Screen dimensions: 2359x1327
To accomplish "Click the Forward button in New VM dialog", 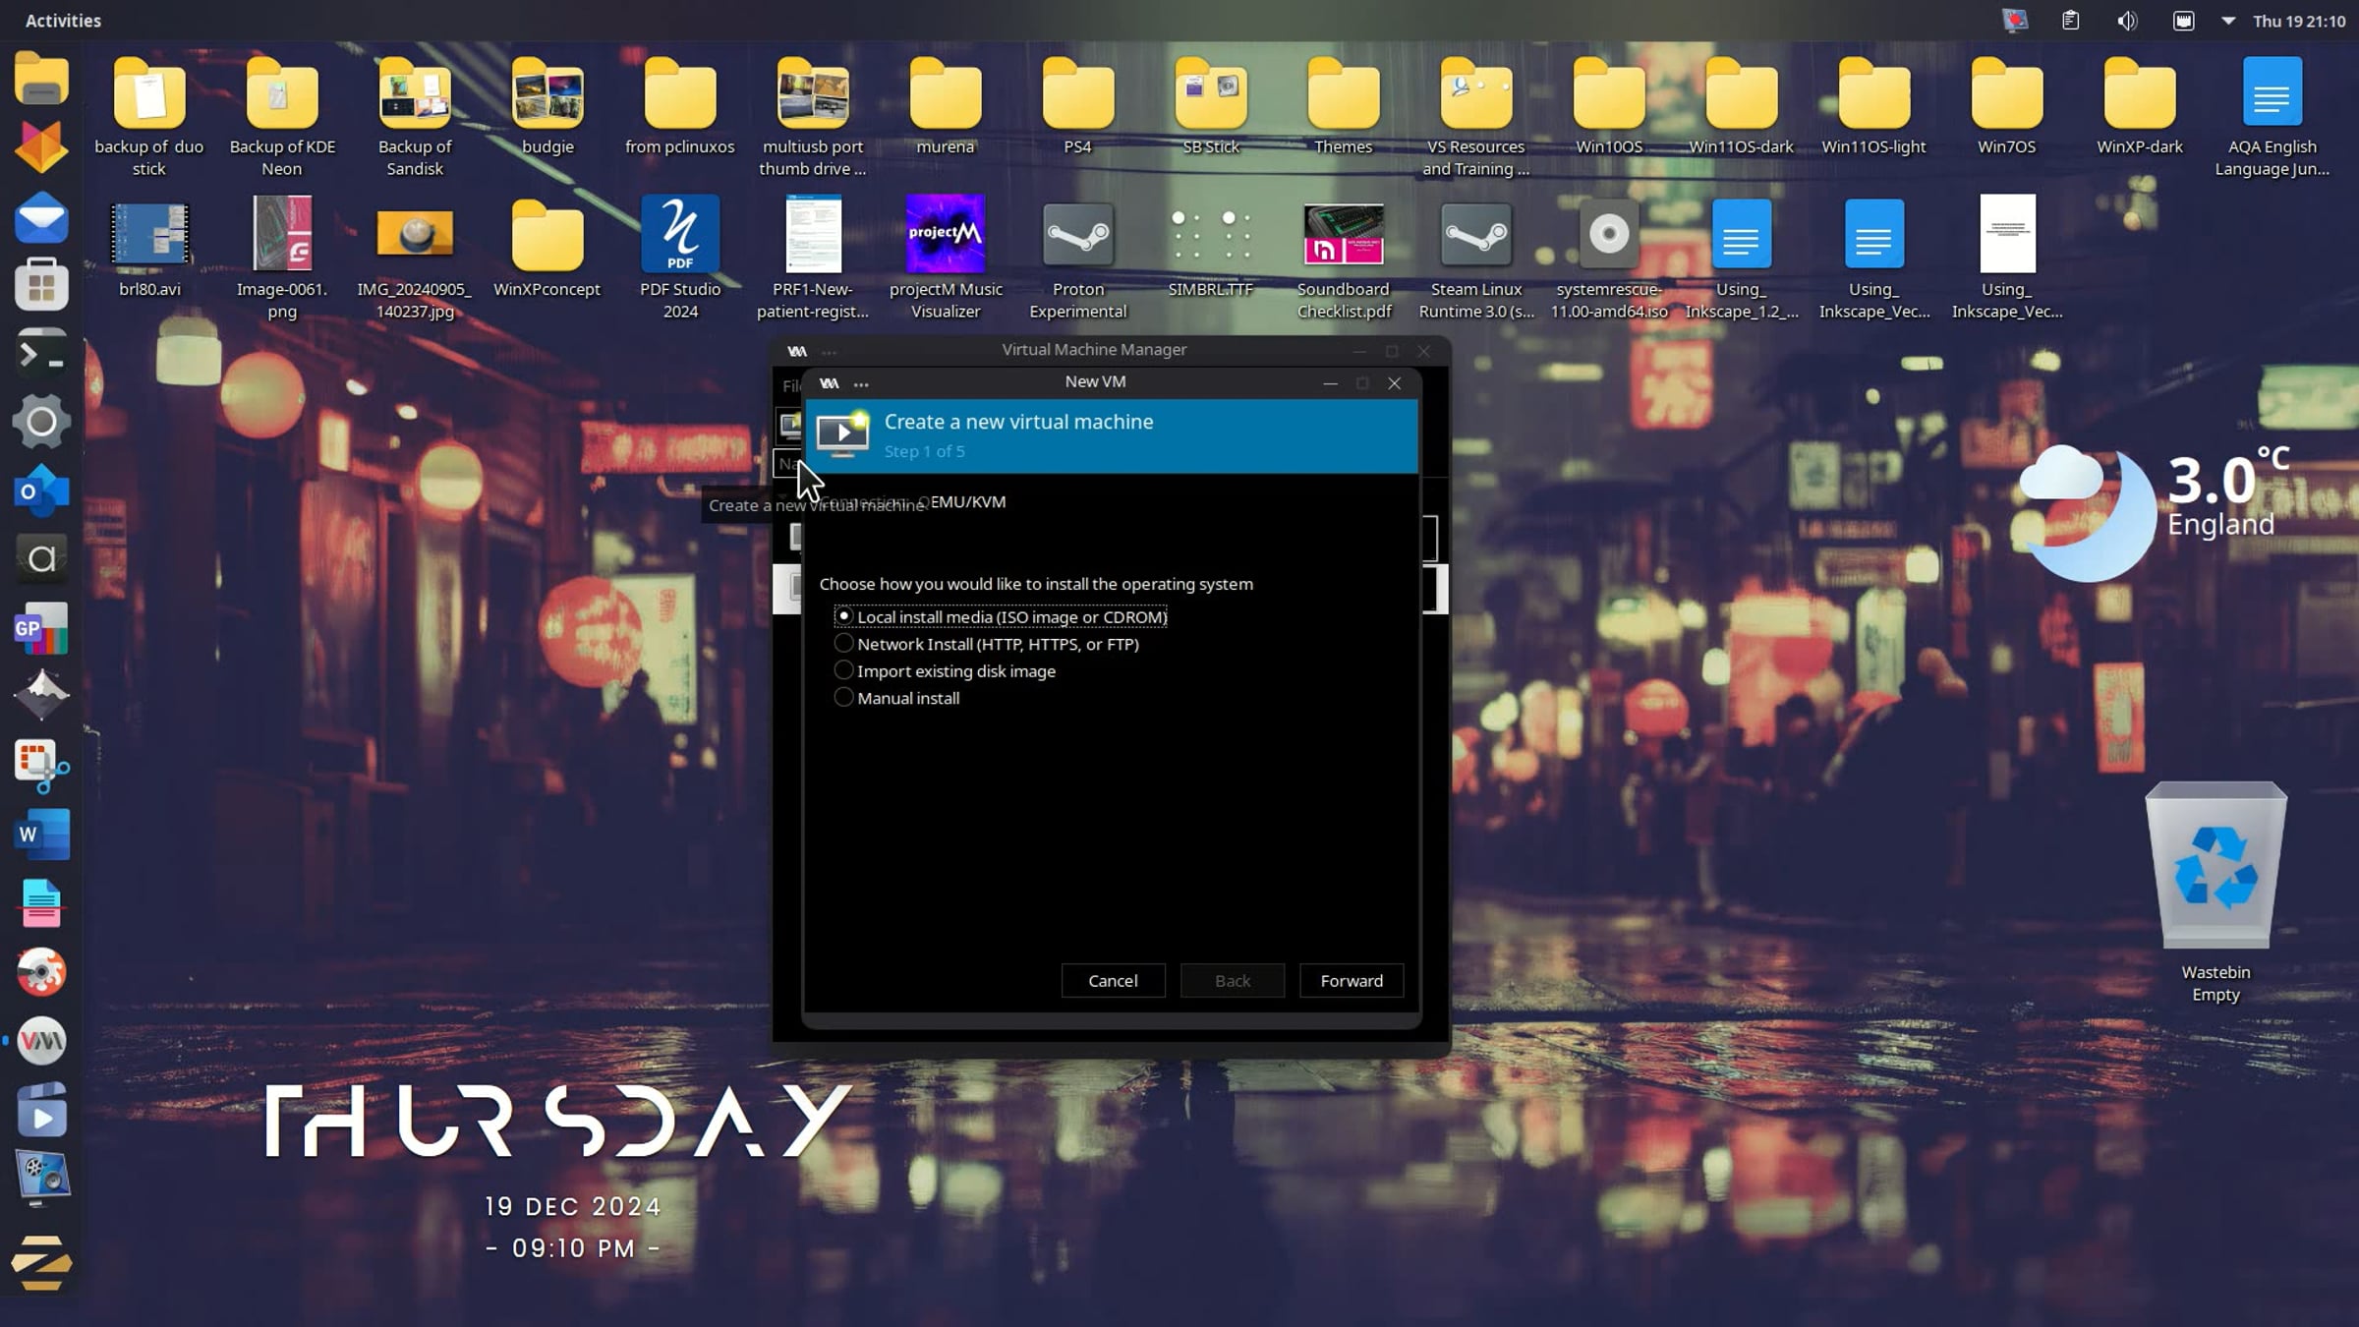I will [1351, 980].
